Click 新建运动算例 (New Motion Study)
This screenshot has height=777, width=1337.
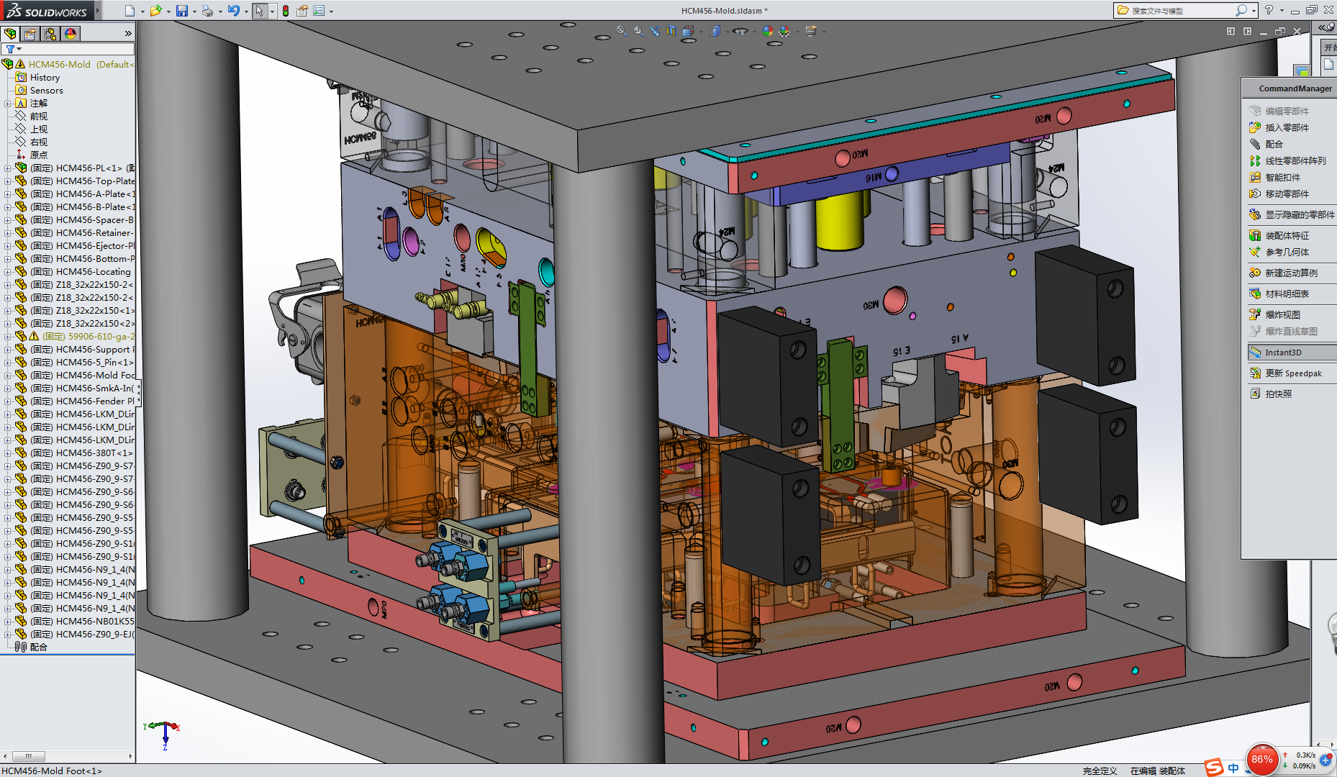pos(1291,273)
